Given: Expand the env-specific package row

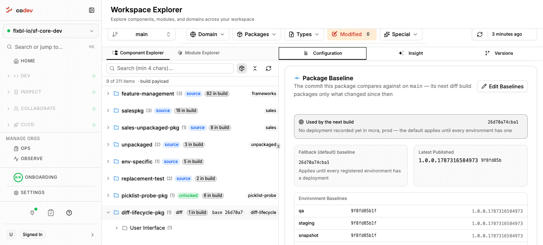Looking at the screenshot, I should click(x=108, y=161).
